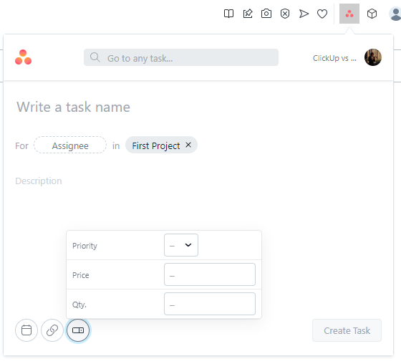Click the edit page pencil icon

coord(248,14)
